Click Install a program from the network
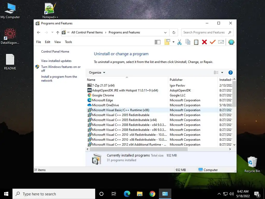 (59, 79)
